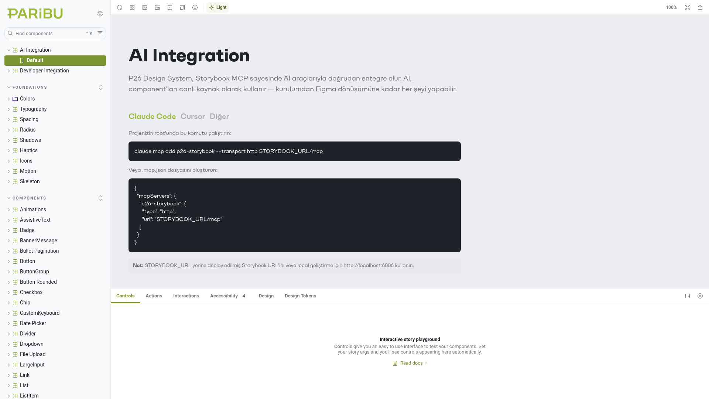Open the sidebar tag filter icon
Image resolution: width=709 pixels, height=399 pixels.
pyautogui.click(x=100, y=33)
